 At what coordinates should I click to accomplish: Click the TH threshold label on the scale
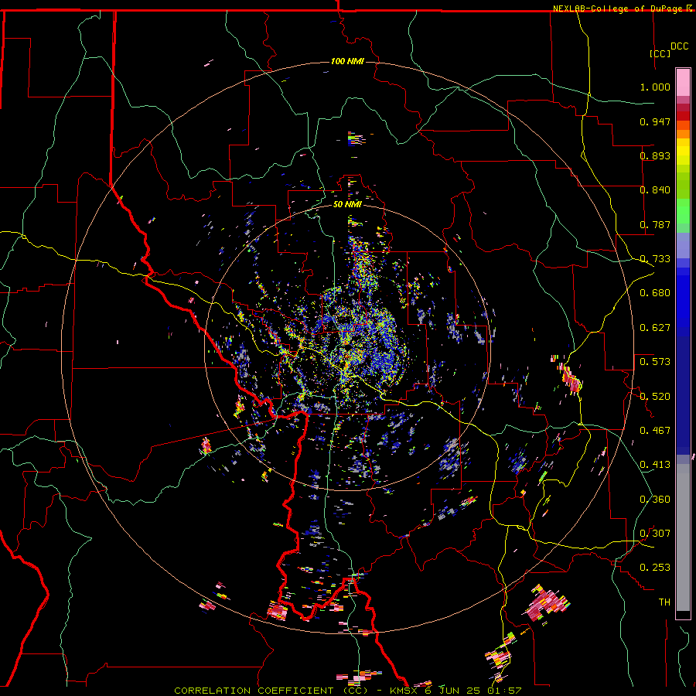[x=664, y=602]
